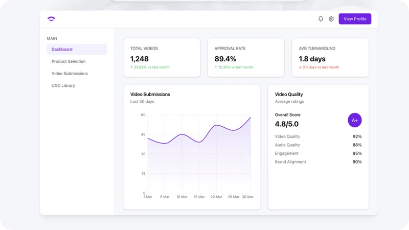Click the Brand Alignment 90% row
409x230 pixels.
[318, 162]
